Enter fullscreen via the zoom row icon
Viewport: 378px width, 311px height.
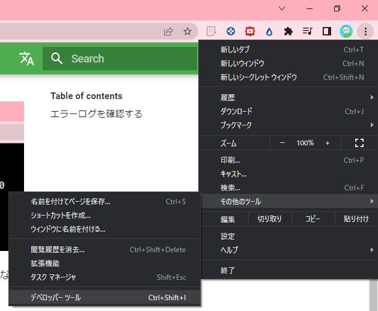(359, 143)
